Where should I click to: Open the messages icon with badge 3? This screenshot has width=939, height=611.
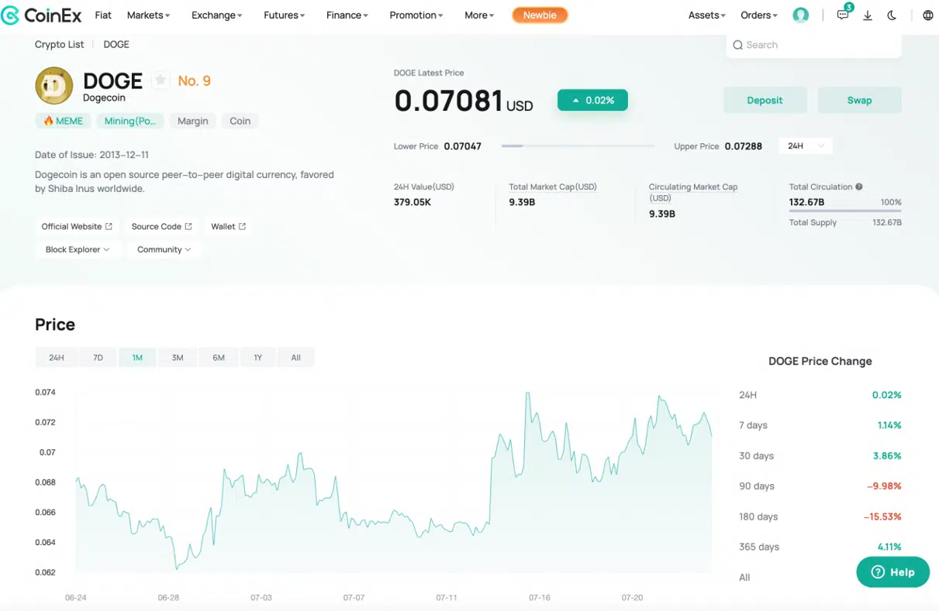coord(843,15)
